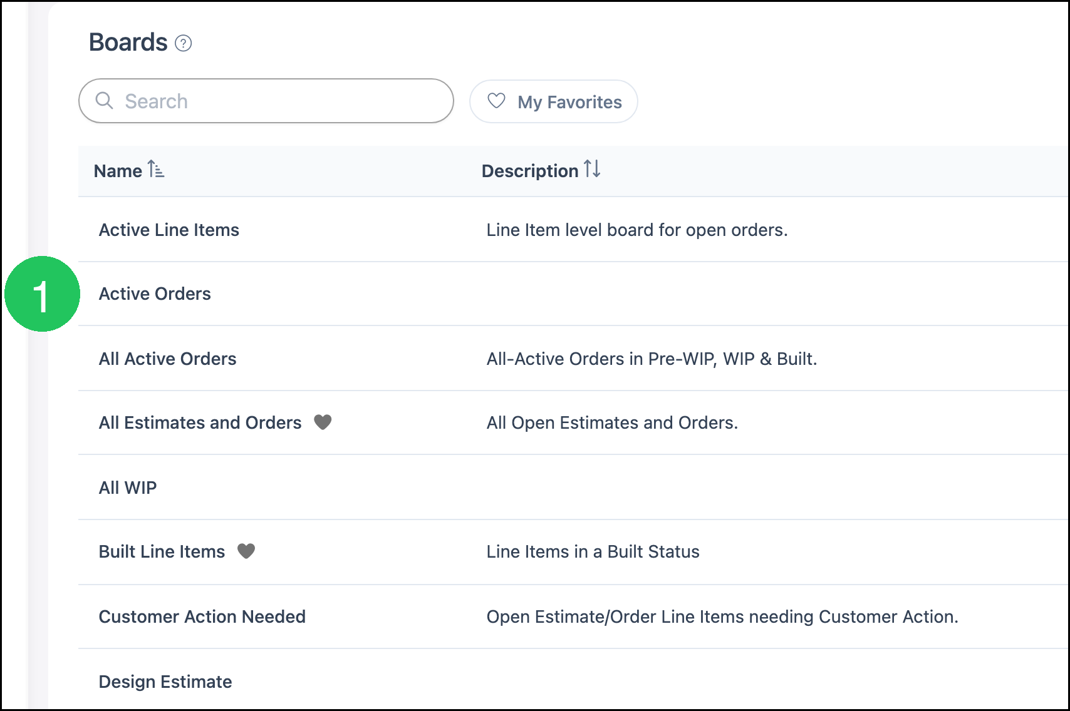
Task: Unfavorite All Estimates and Orders heart
Action: [x=323, y=422]
